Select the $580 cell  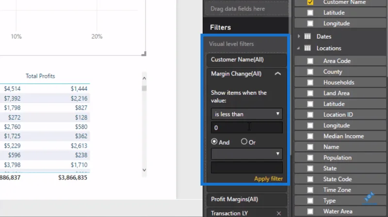coord(81,127)
